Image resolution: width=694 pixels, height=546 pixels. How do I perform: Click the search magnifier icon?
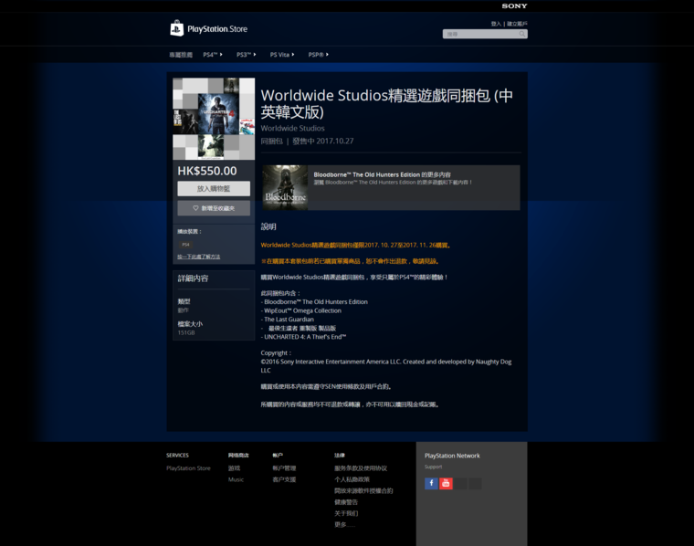(x=521, y=34)
